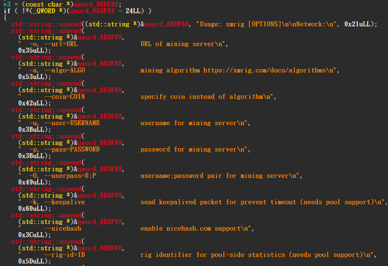Viewport: 388px width, 266px height.
Task: Select the "-a, --algo=ALGO" option text
Action: (57, 70)
